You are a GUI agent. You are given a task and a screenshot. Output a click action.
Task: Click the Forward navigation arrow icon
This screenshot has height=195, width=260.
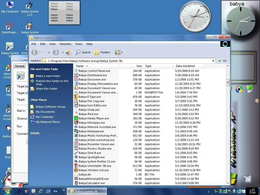pos(56,52)
